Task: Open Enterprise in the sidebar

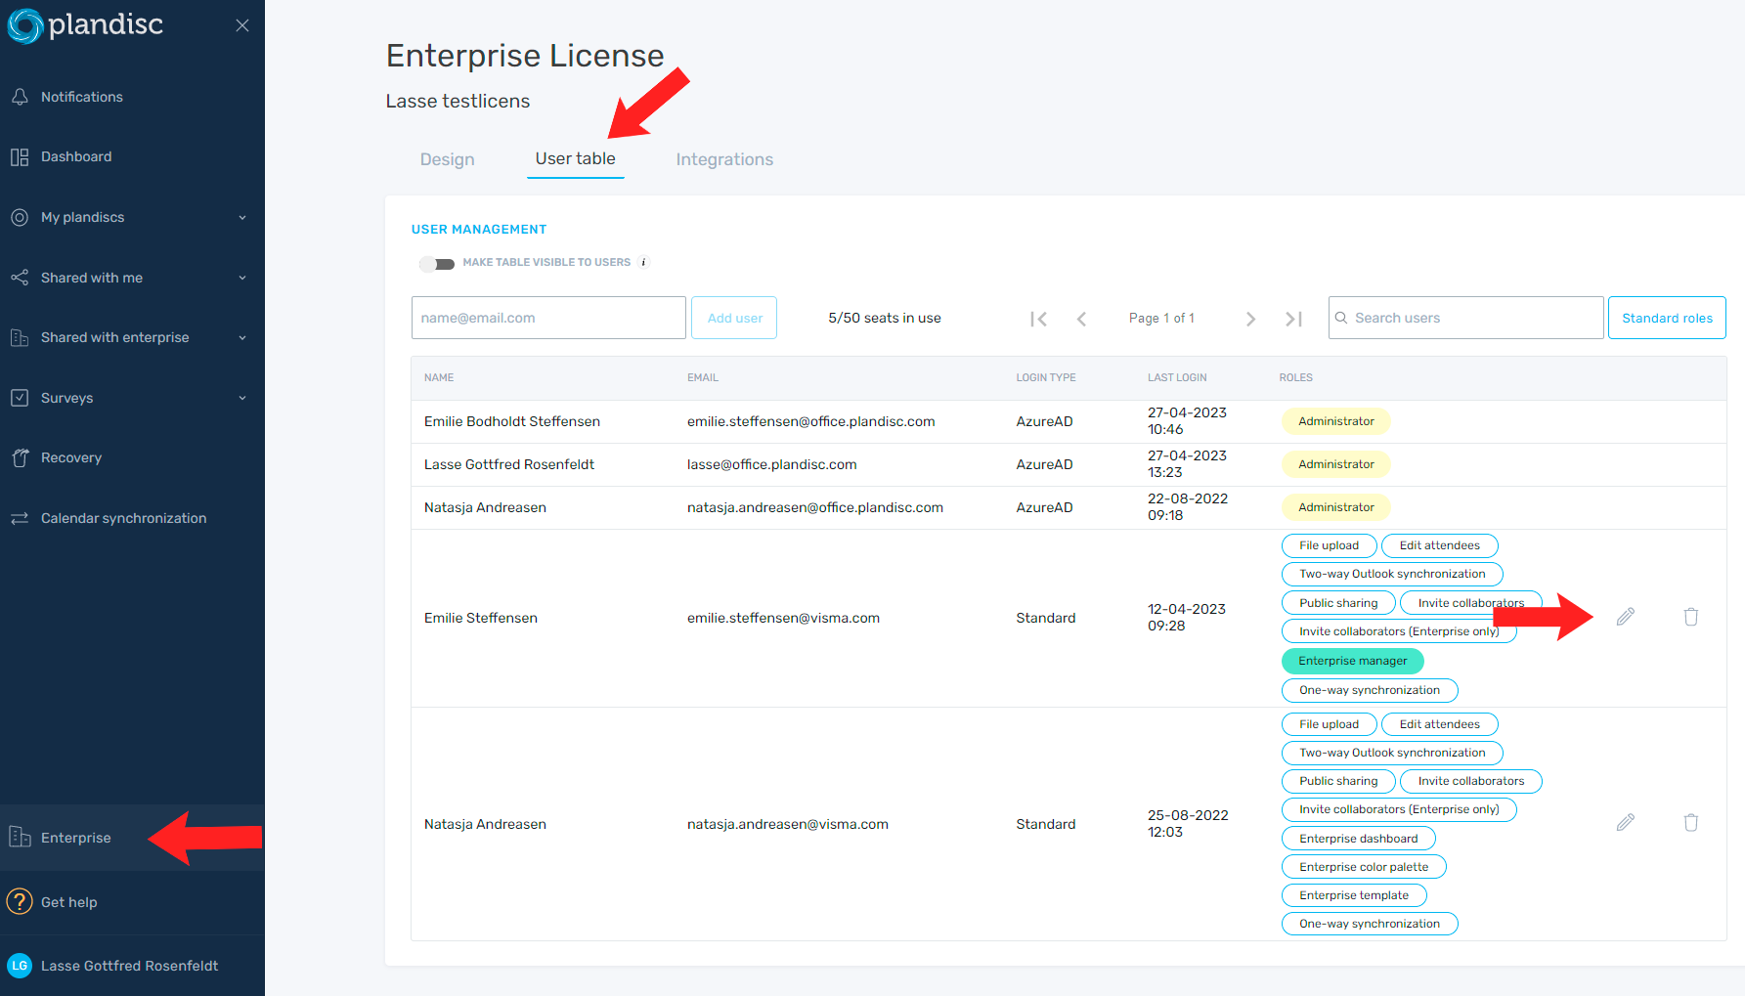Action: 132,838
